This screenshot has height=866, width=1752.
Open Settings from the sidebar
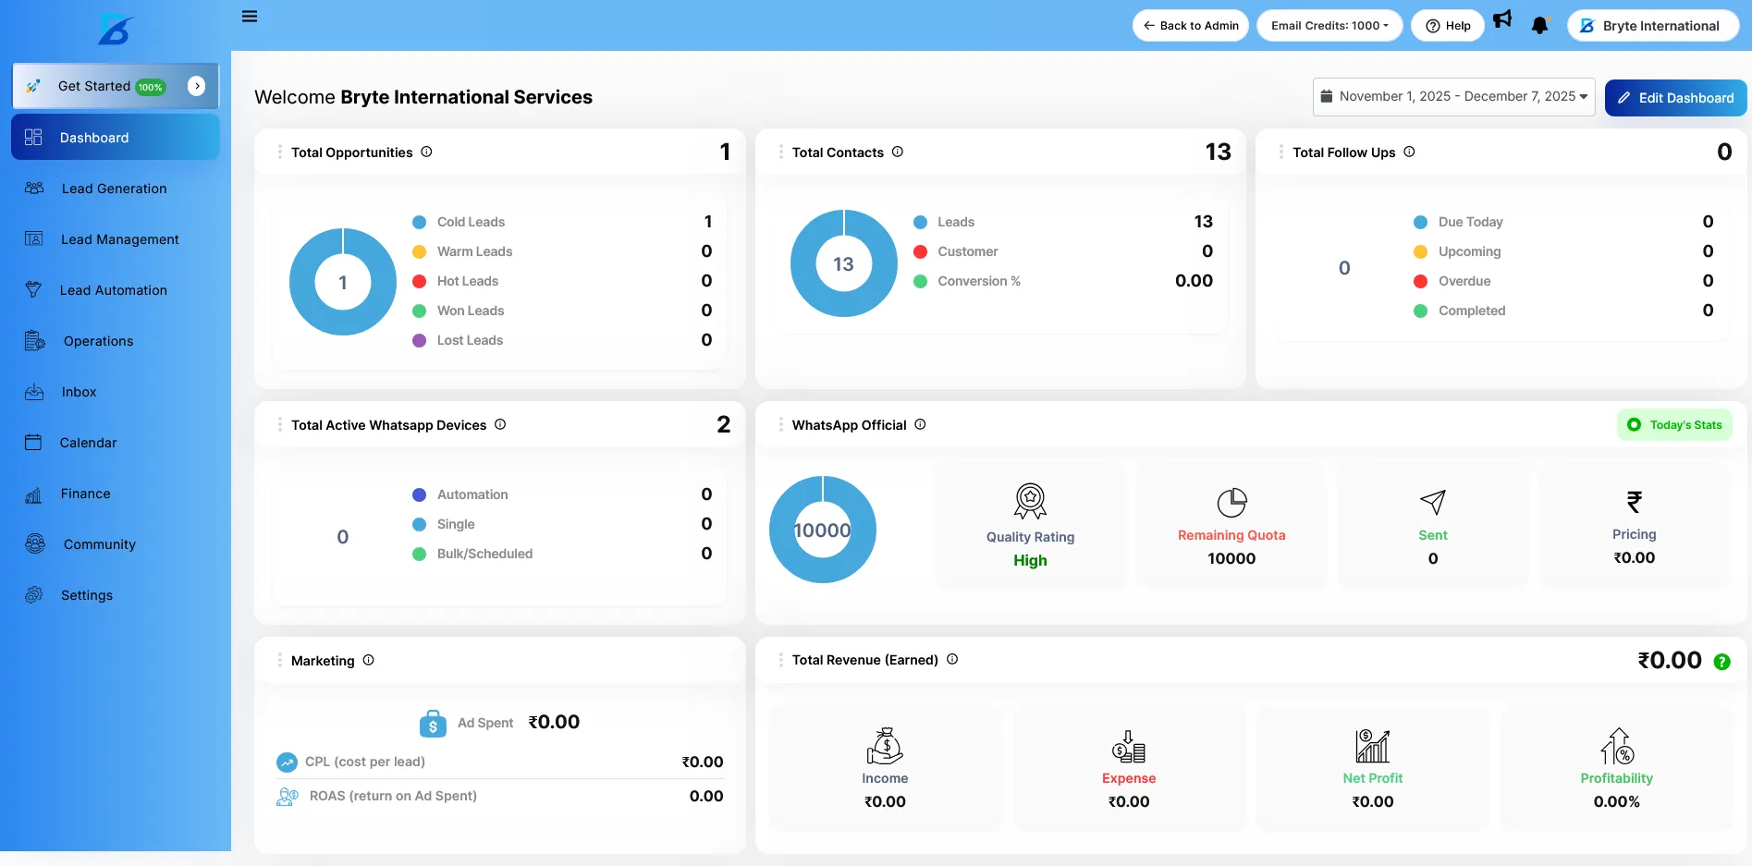(x=86, y=595)
